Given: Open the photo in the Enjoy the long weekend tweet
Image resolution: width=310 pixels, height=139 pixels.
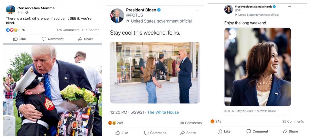Looking at the screenshot, I should tap(257, 67).
